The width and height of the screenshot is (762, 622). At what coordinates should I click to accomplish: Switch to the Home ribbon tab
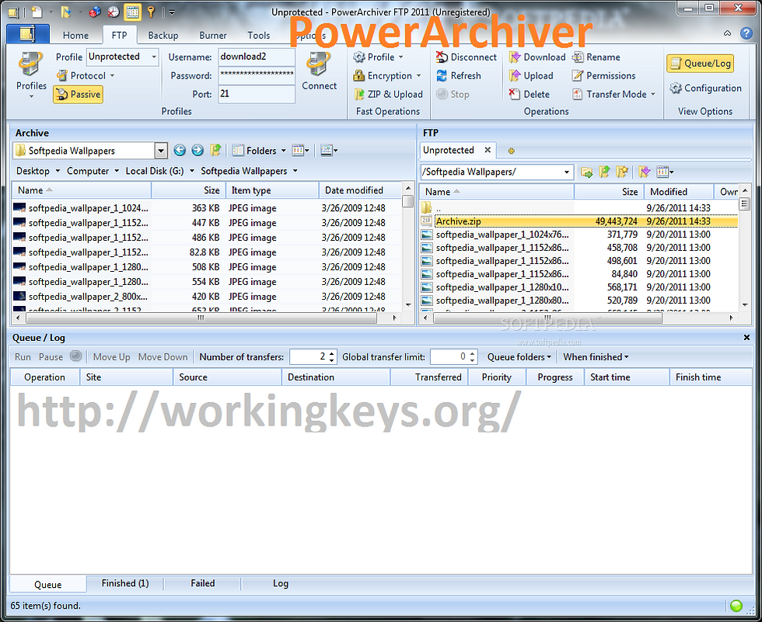click(76, 36)
